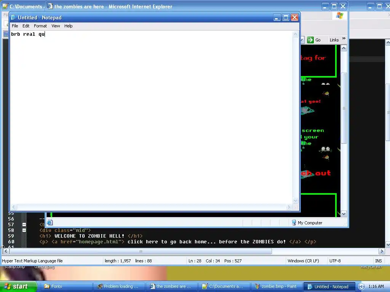
Task: Open the Help menu in Notepad
Action: click(x=69, y=26)
